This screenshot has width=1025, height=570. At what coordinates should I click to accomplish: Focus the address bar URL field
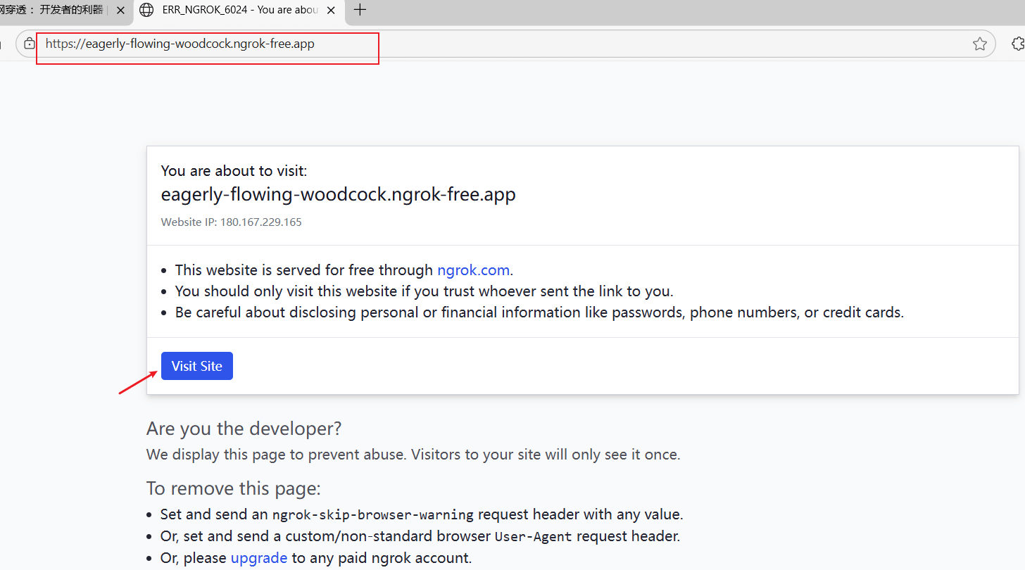(x=493, y=44)
